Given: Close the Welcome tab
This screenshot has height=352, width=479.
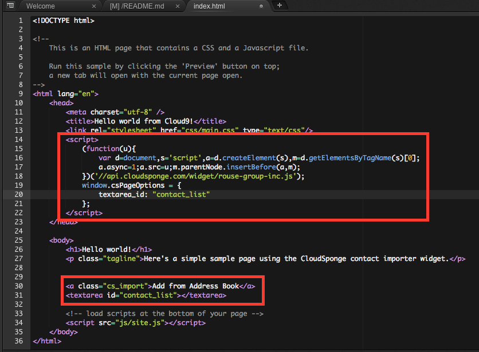Looking at the screenshot, I should pyautogui.click(x=94, y=6).
